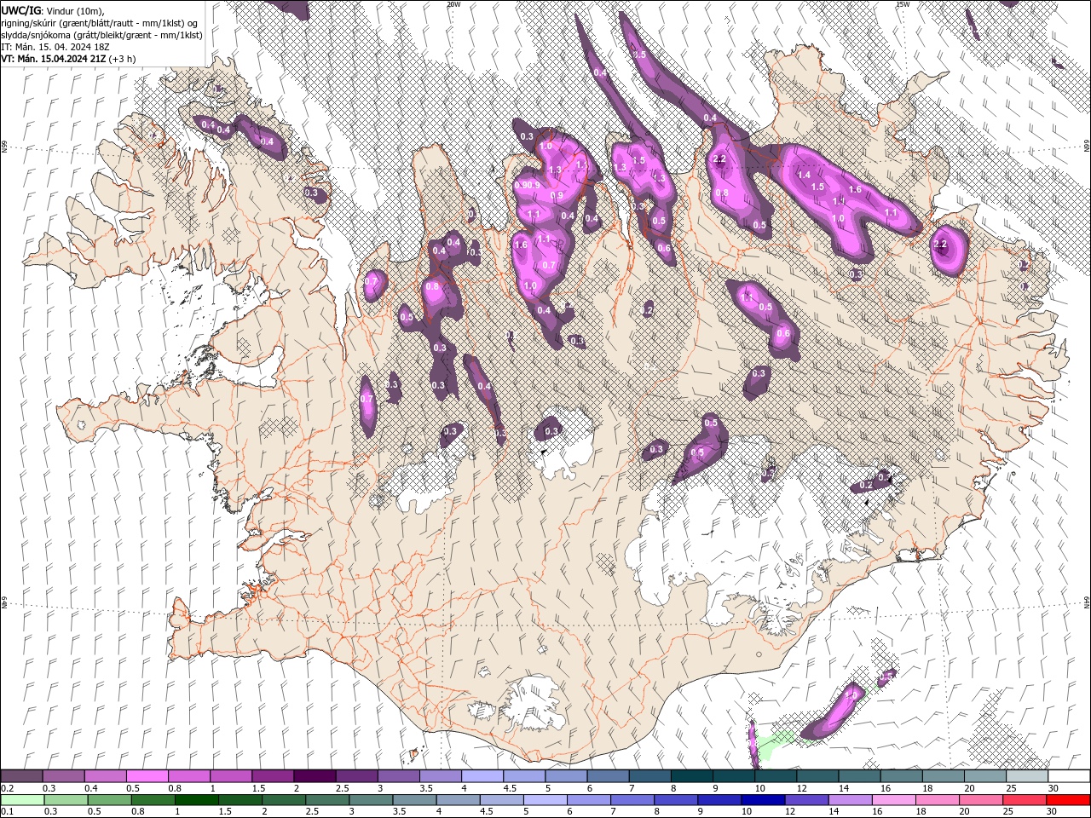Click the slate blue 6 snow-scale swatch
The height and width of the screenshot is (818, 1091).
608,776
